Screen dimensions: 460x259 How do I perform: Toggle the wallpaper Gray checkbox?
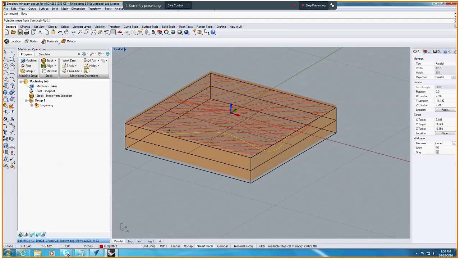[x=437, y=152]
